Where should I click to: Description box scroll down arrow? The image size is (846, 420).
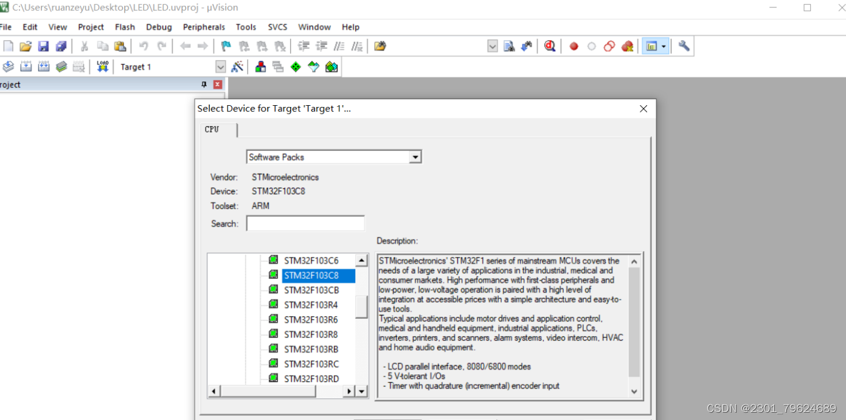coord(634,391)
